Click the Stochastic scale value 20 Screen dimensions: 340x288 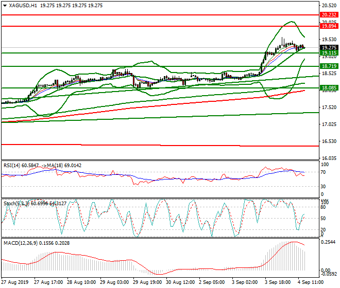click(x=323, y=229)
